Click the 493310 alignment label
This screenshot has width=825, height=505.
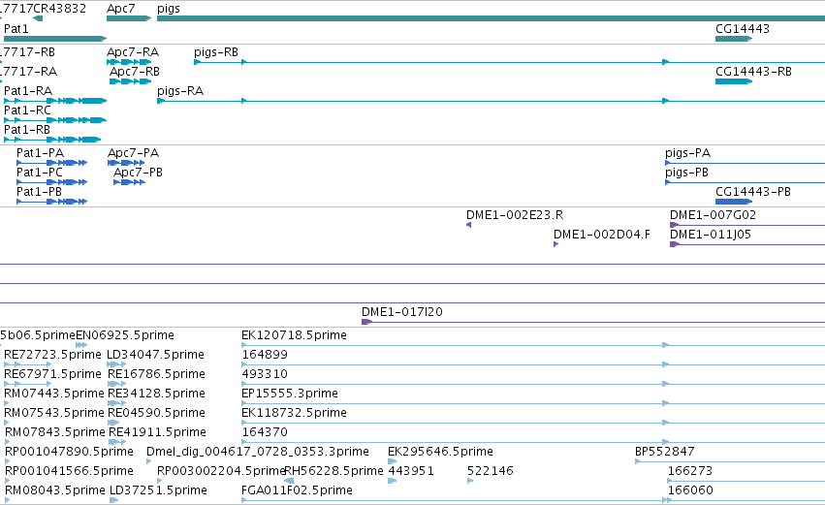[265, 374]
